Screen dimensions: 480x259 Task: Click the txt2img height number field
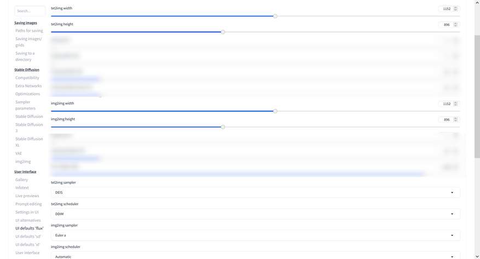(446, 25)
